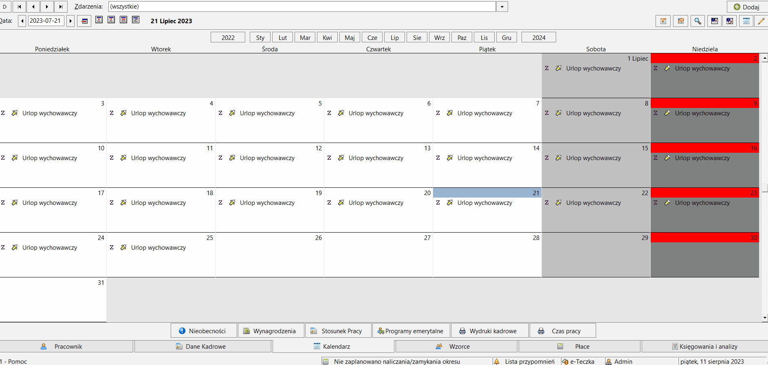Click the Zdarzenia combo box showing (wszystkie)

click(x=302, y=7)
